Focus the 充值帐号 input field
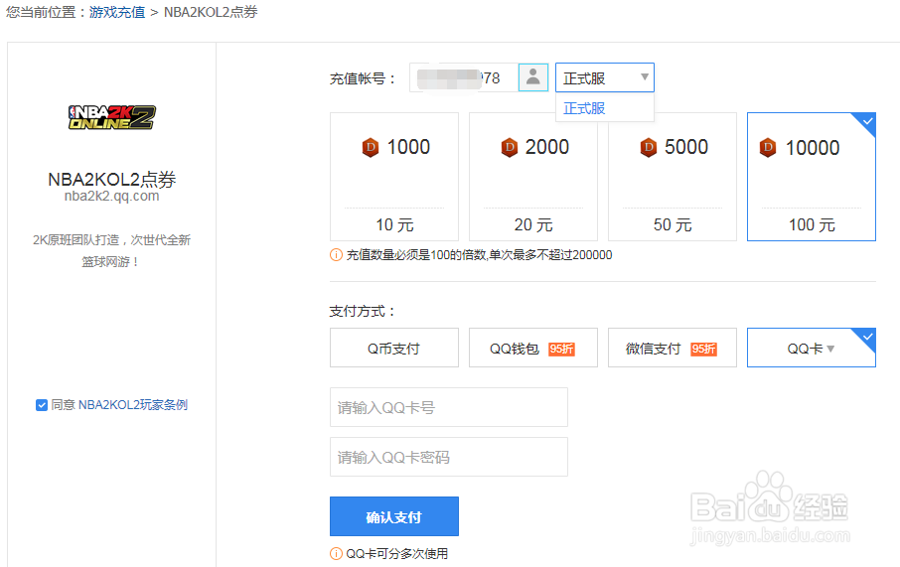900x567 pixels. pyautogui.click(x=464, y=77)
